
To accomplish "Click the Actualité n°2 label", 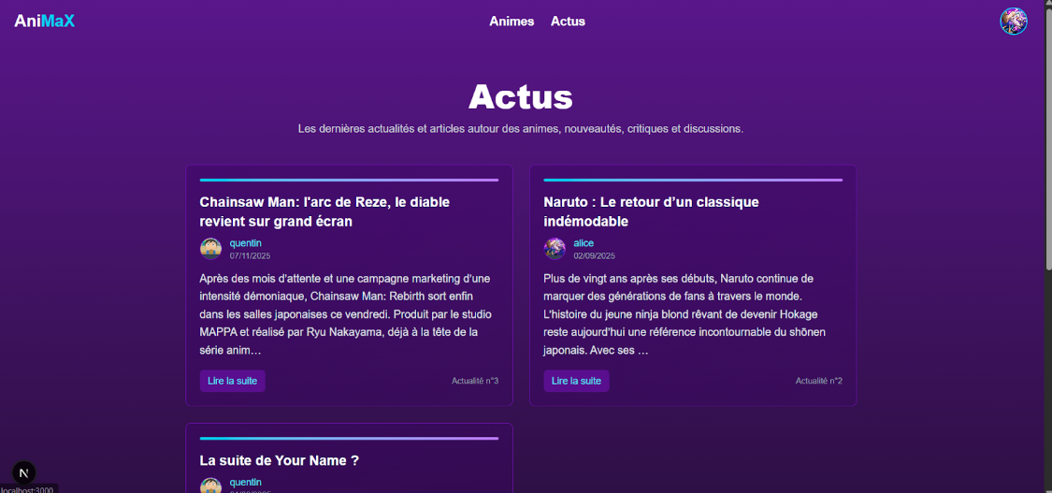I will 819,381.
